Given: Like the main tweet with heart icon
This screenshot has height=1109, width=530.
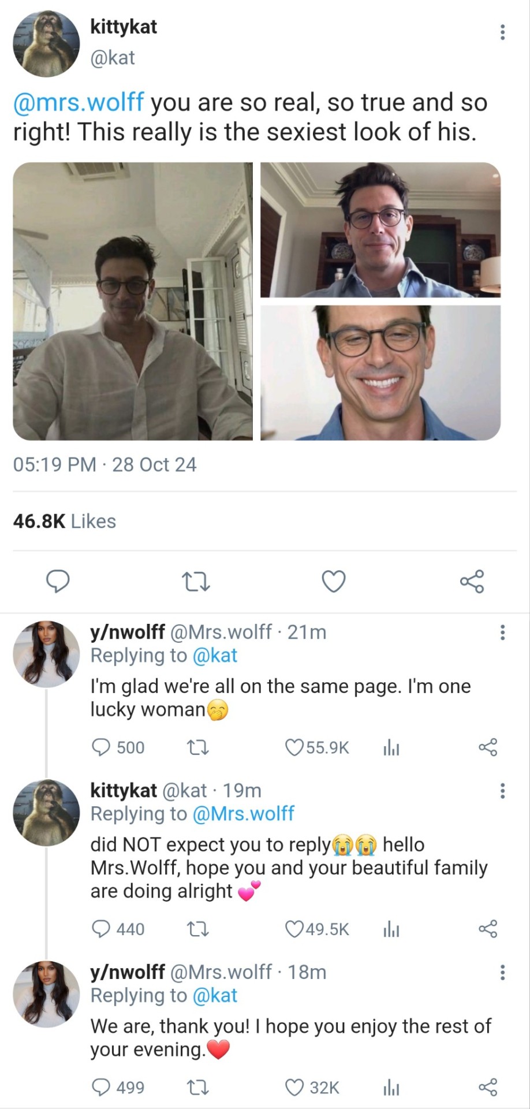Looking at the screenshot, I should tap(334, 581).
